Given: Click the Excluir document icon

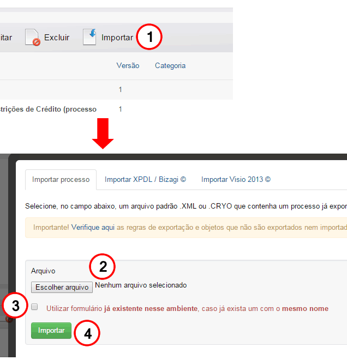Looking at the screenshot, I should pyautogui.click(x=33, y=38).
